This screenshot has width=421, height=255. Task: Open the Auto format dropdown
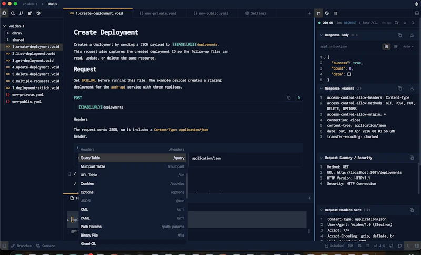[x=408, y=46]
